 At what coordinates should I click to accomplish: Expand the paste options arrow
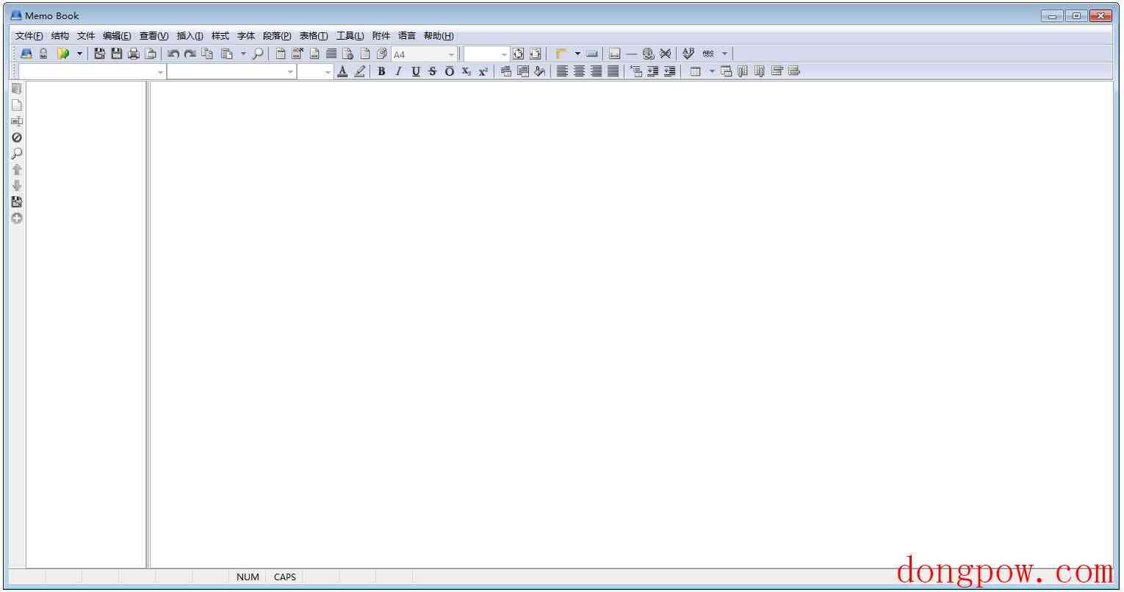tap(243, 54)
